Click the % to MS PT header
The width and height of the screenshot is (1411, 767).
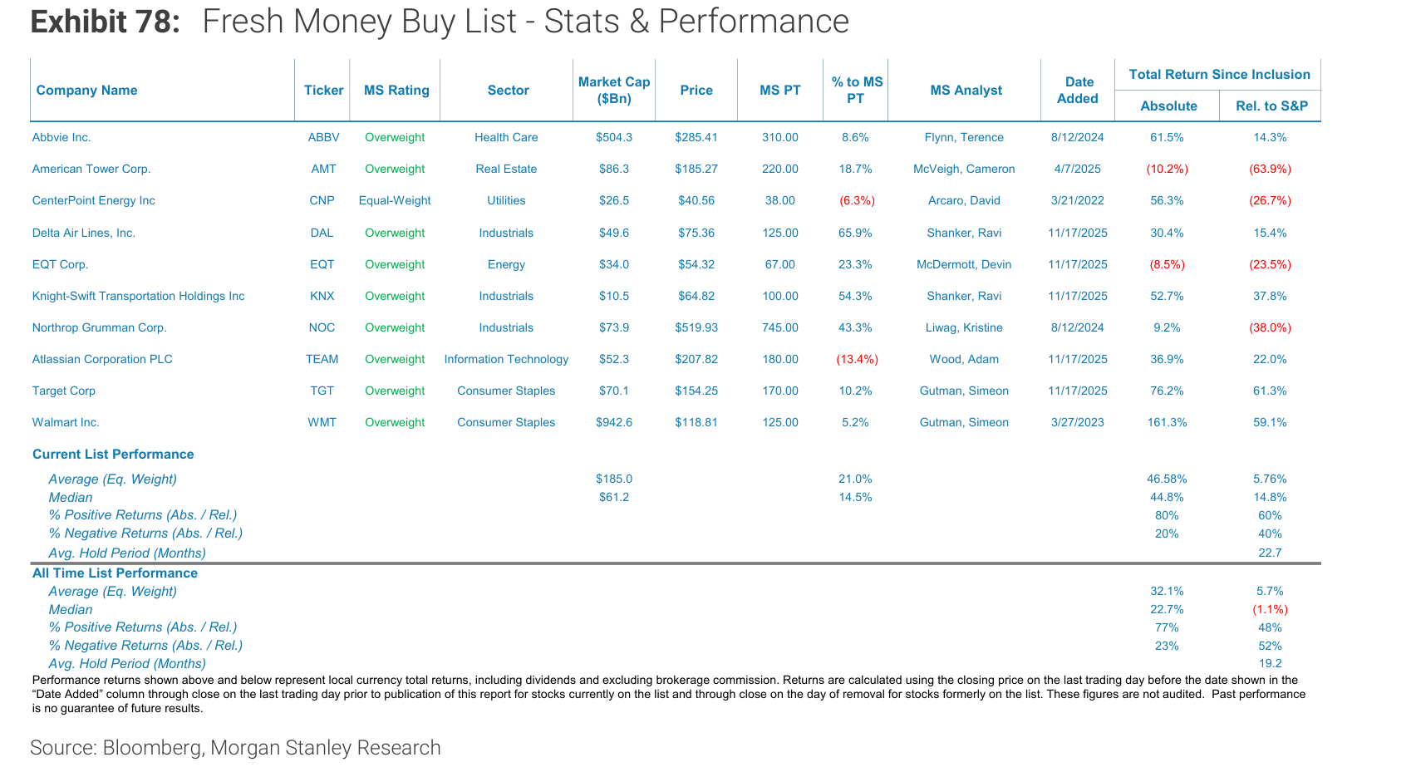click(856, 91)
